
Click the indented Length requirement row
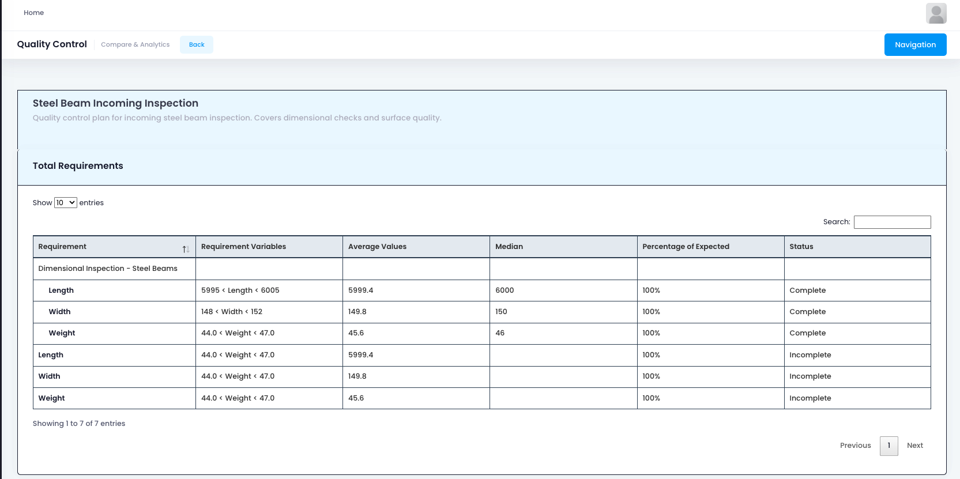61,291
